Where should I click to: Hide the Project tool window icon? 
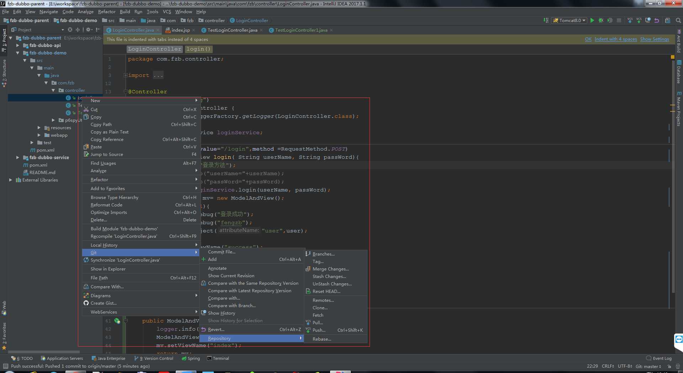tap(98, 30)
